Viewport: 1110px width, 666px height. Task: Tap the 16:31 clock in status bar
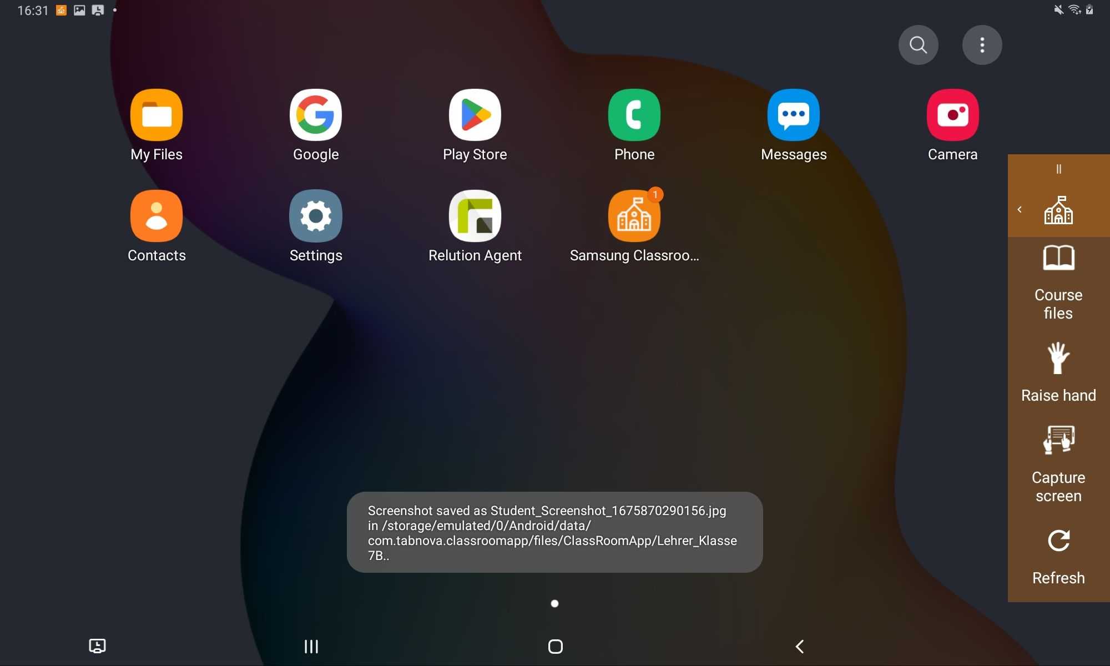tap(33, 11)
